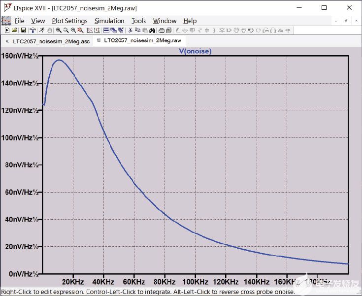The width and height of the screenshot is (362, 296).
Task: Click the Ground symbol icon
Action: tap(185, 30)
